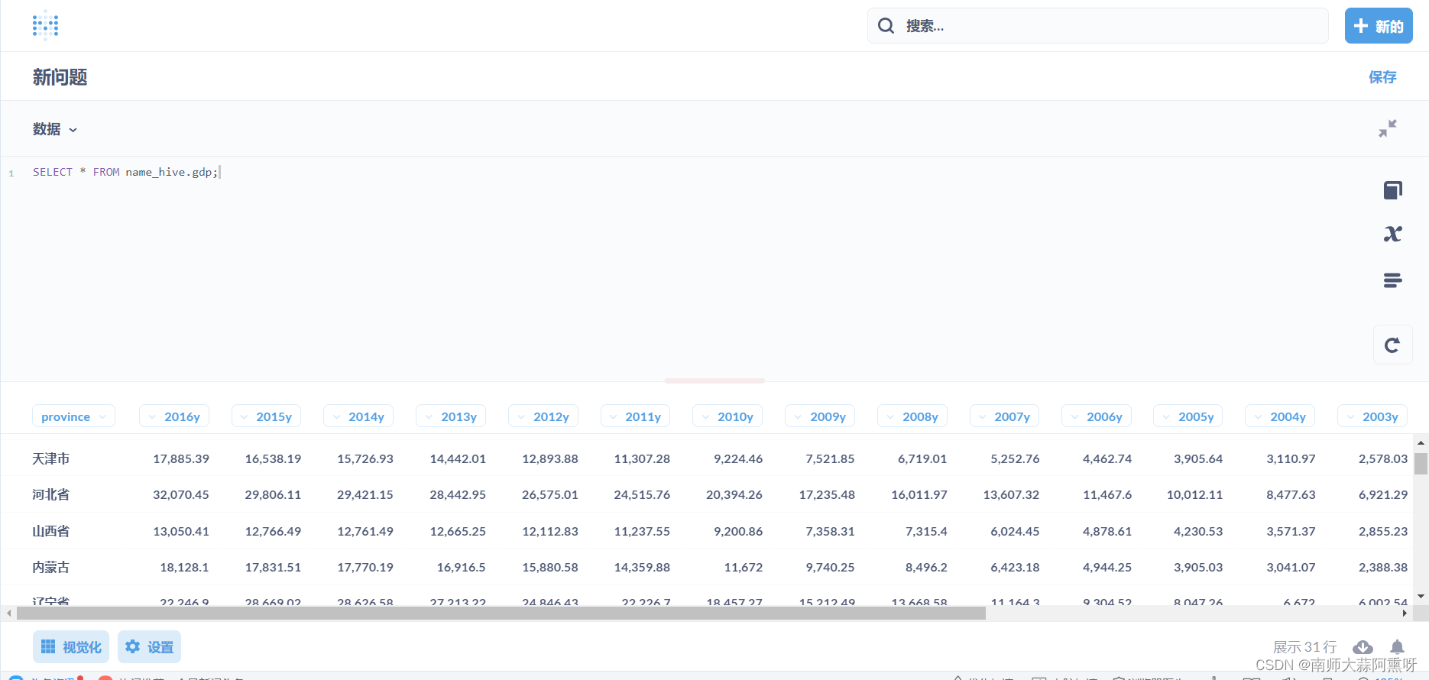This screenshot has height=680, width=1429.
Task: Click the 11,672 cell in 内蒙古 row
Action: 744,567
